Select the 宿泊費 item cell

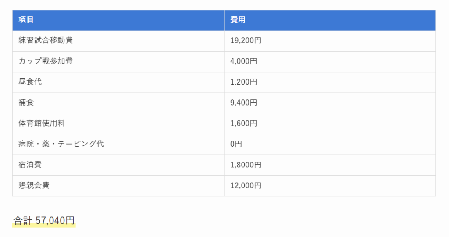tap(30, 165)
